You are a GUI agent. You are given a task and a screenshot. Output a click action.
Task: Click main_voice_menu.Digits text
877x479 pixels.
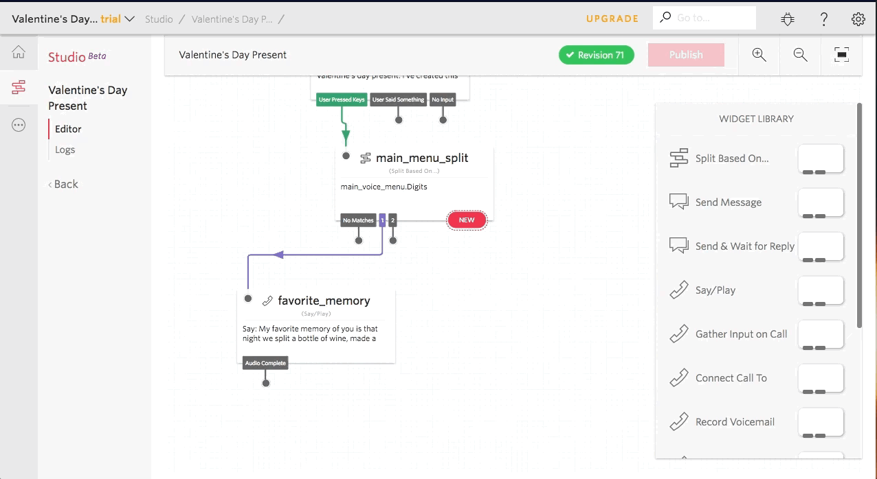pos(384,187)
